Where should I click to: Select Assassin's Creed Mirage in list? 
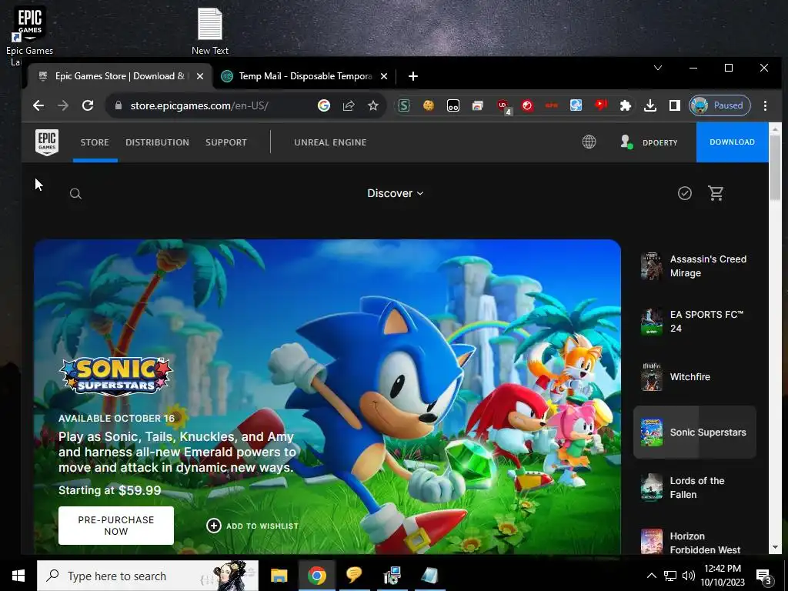(695, 266)
